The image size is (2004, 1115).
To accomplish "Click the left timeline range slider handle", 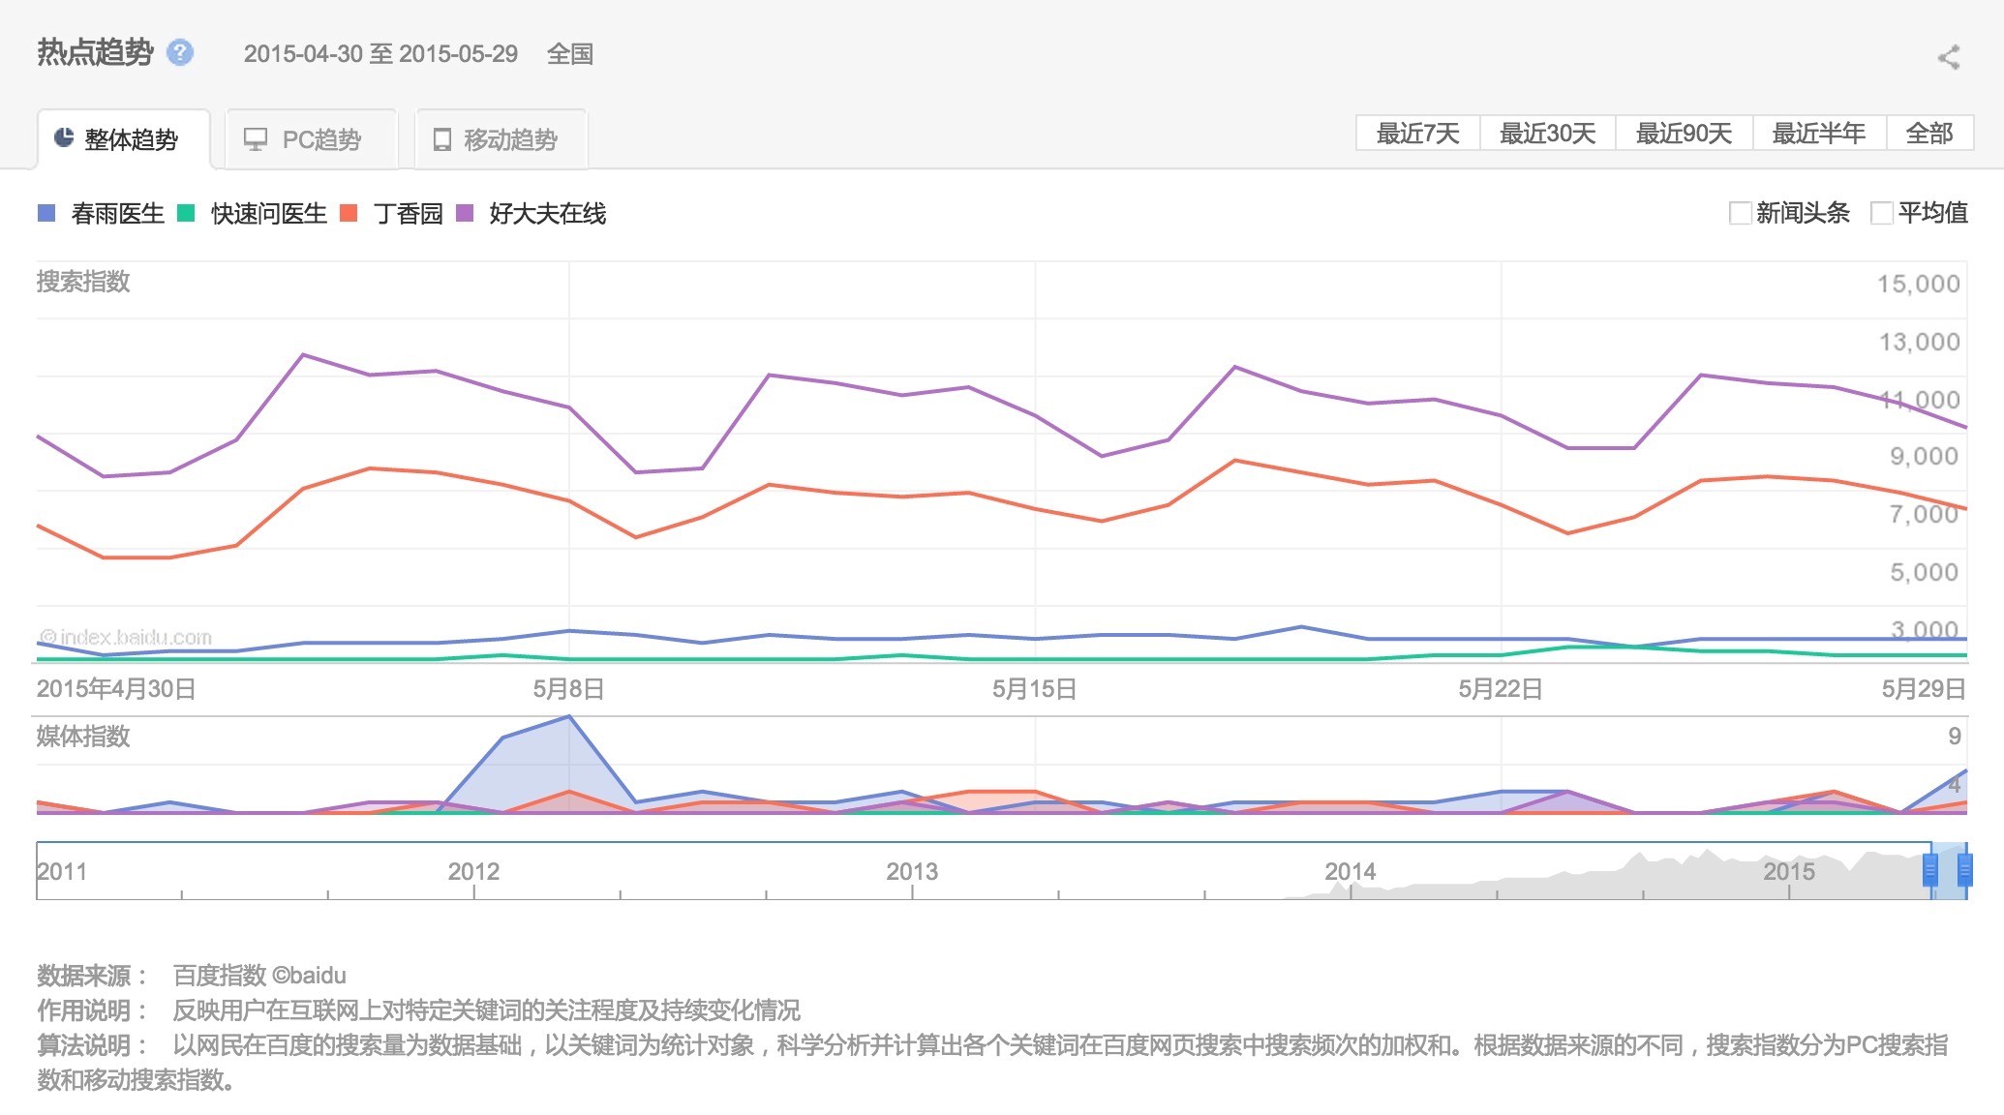I will pos(1930,870).
